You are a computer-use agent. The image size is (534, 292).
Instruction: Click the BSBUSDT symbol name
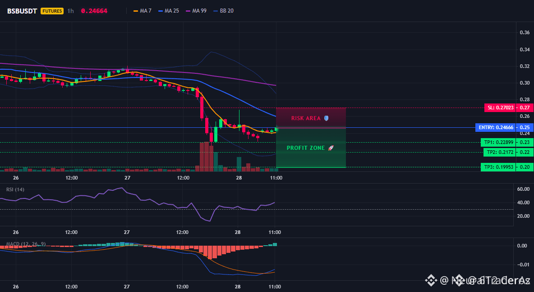click(22, 11)
